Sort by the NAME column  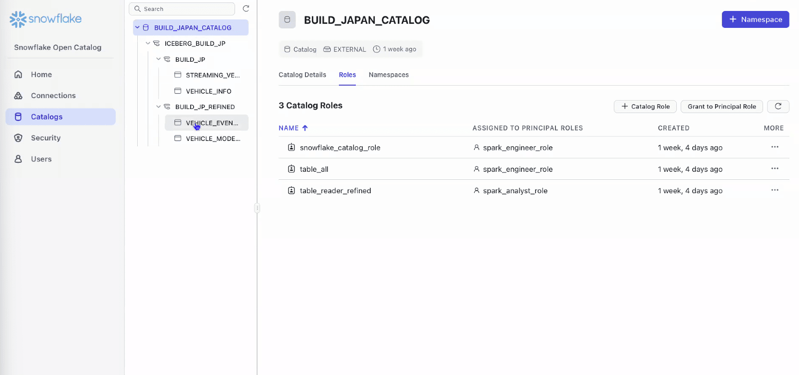tap(293, 128)
